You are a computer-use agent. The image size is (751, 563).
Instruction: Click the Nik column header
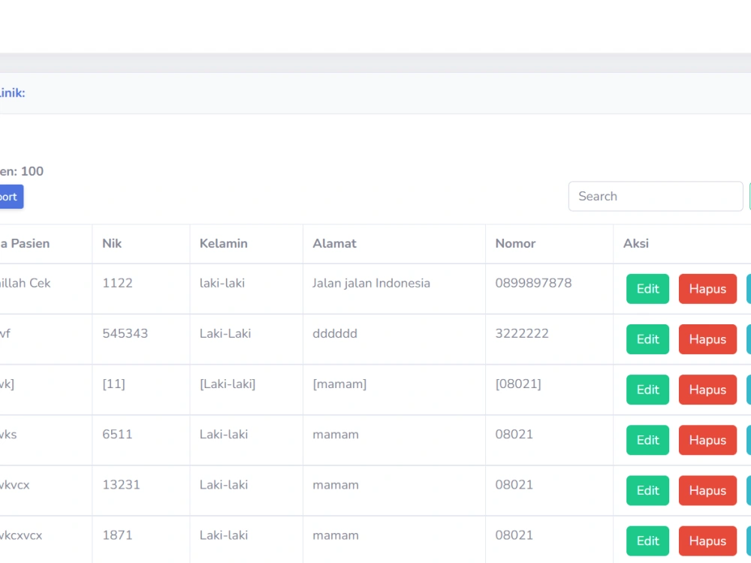(x=112, y=244)
